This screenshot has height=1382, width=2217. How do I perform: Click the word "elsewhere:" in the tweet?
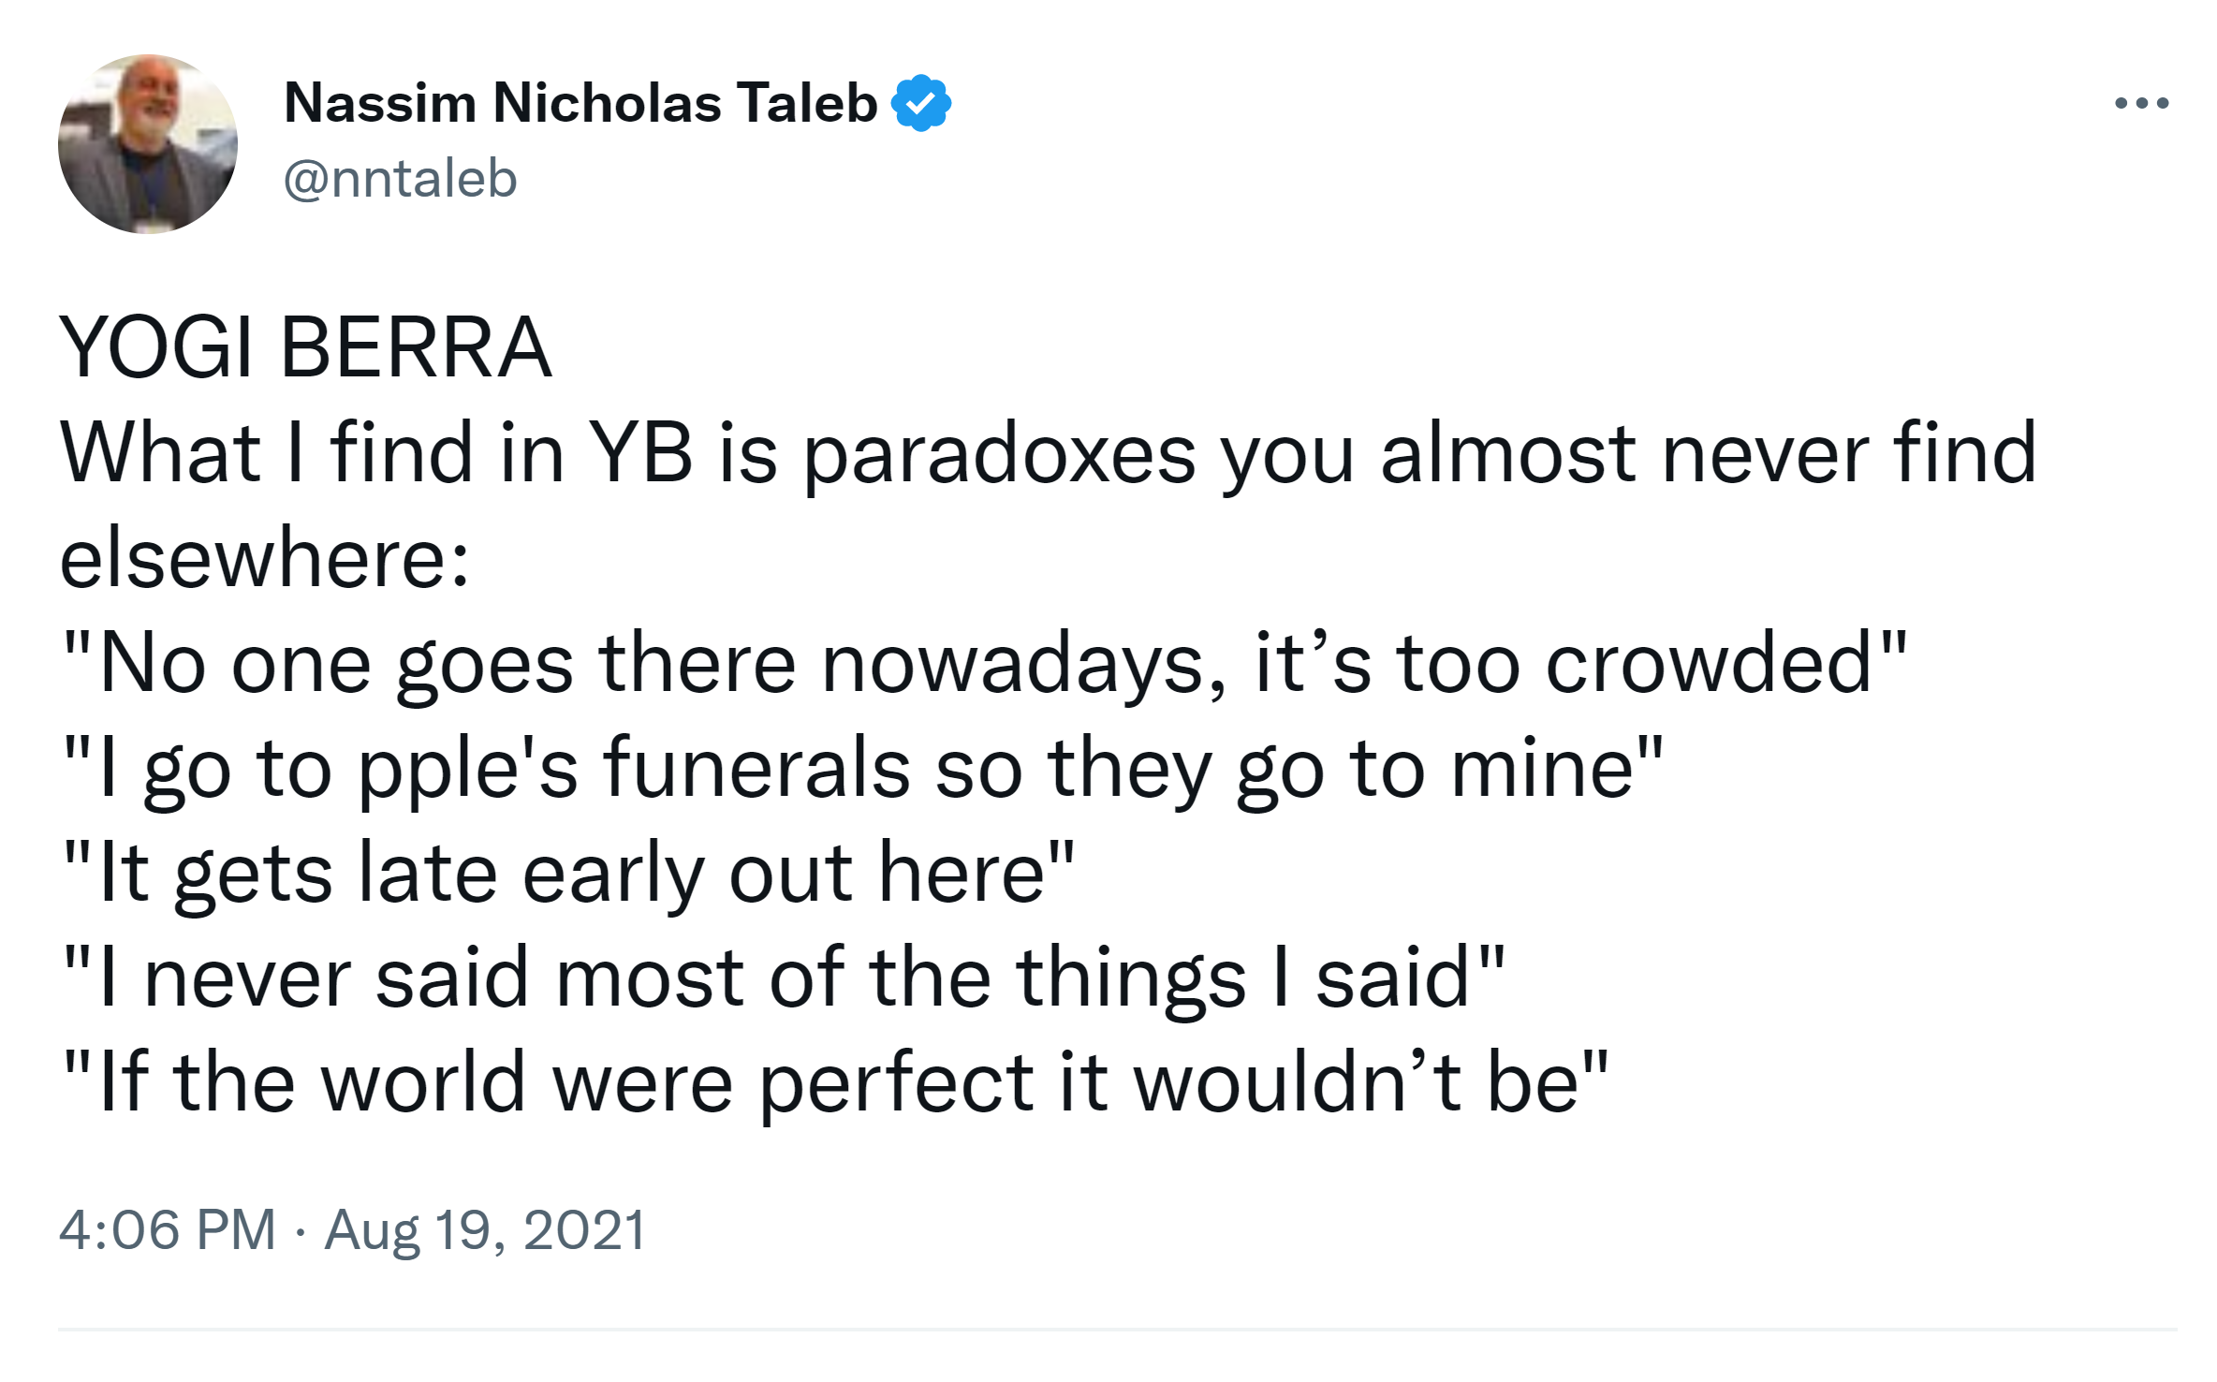pyautogui.click(x=265, y=559)
